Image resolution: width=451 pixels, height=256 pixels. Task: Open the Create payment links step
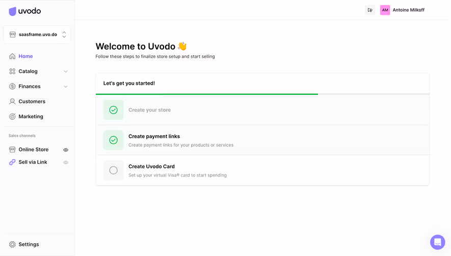click(x=262, y=140)
